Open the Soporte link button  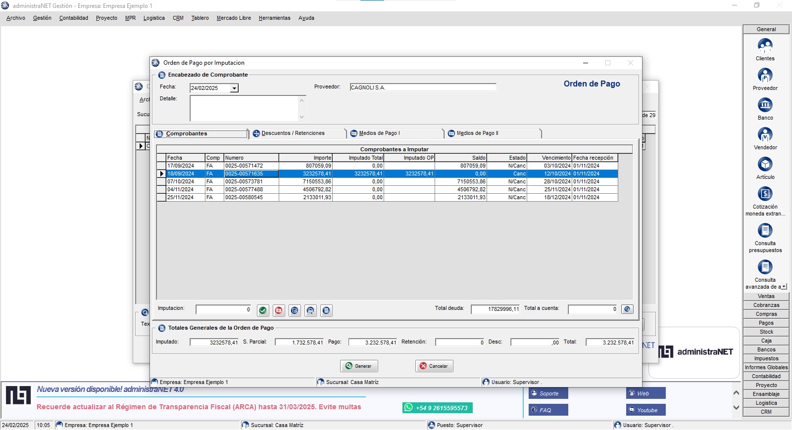point(548,393)
